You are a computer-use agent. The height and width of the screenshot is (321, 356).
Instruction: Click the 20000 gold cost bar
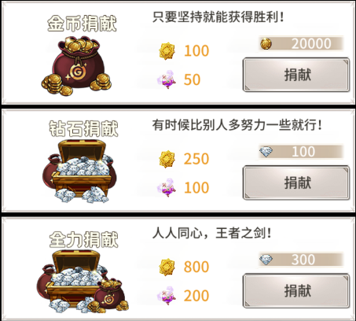pos(301,43)
